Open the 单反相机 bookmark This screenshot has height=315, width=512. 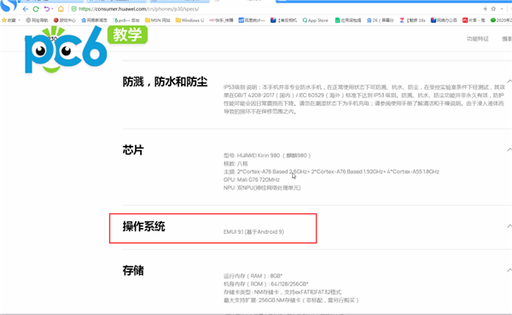(x=284, y=20)
